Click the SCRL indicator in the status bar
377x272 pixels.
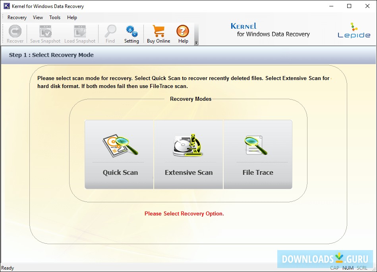[362, 268]
